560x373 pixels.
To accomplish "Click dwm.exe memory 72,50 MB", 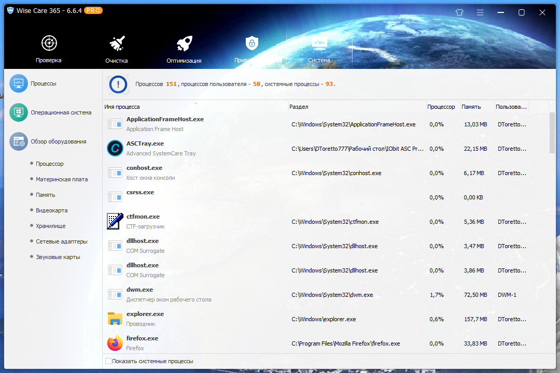I will pos(475,295).
